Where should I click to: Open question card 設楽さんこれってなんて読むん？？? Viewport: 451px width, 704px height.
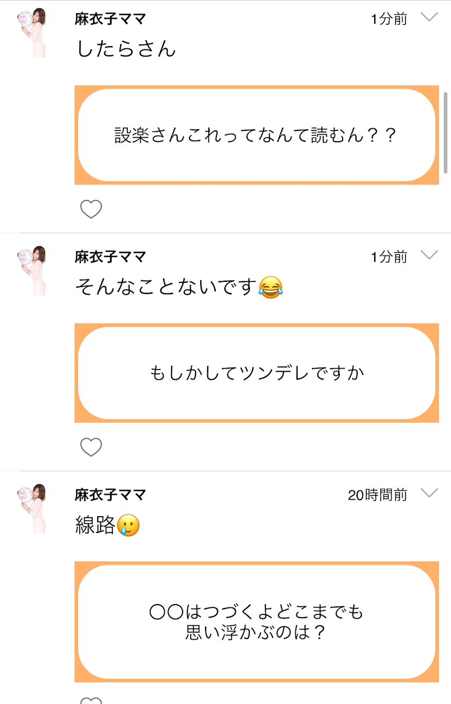(x=256, y=135)
